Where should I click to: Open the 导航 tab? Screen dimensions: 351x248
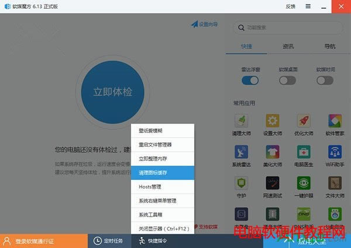pyautogui.click(x=330, y=47)
